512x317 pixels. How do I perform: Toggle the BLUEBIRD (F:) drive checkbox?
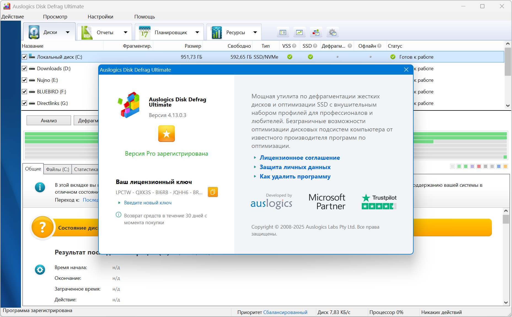(x=25, y=92)
